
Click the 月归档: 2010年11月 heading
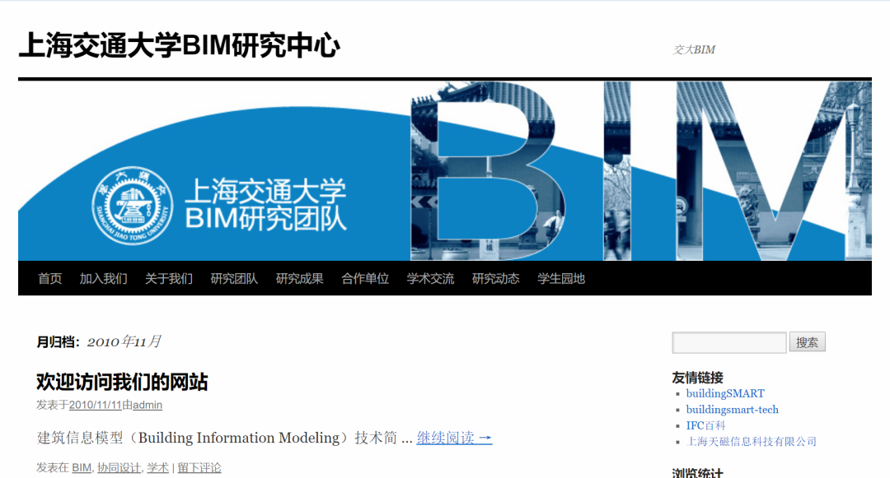pos(99,341)
